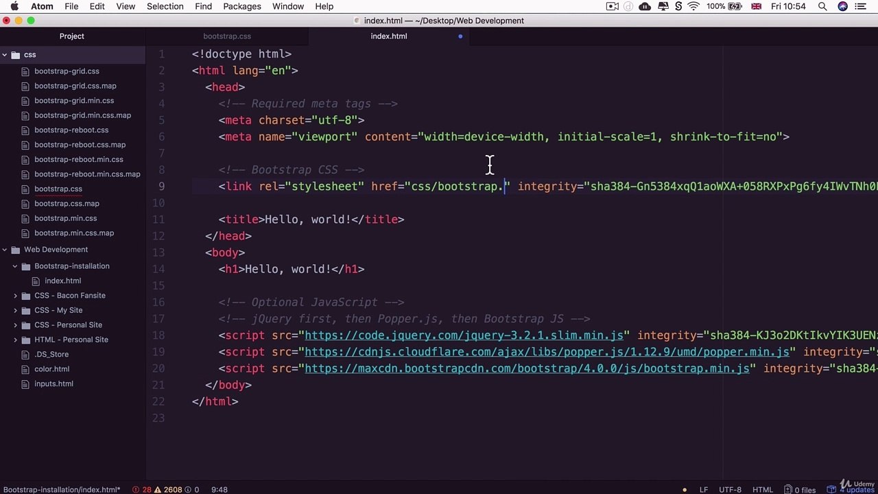Expand the CSS - Personal Site folder
The height and width of the screenshot is (494, 878).
coord(15,325)
